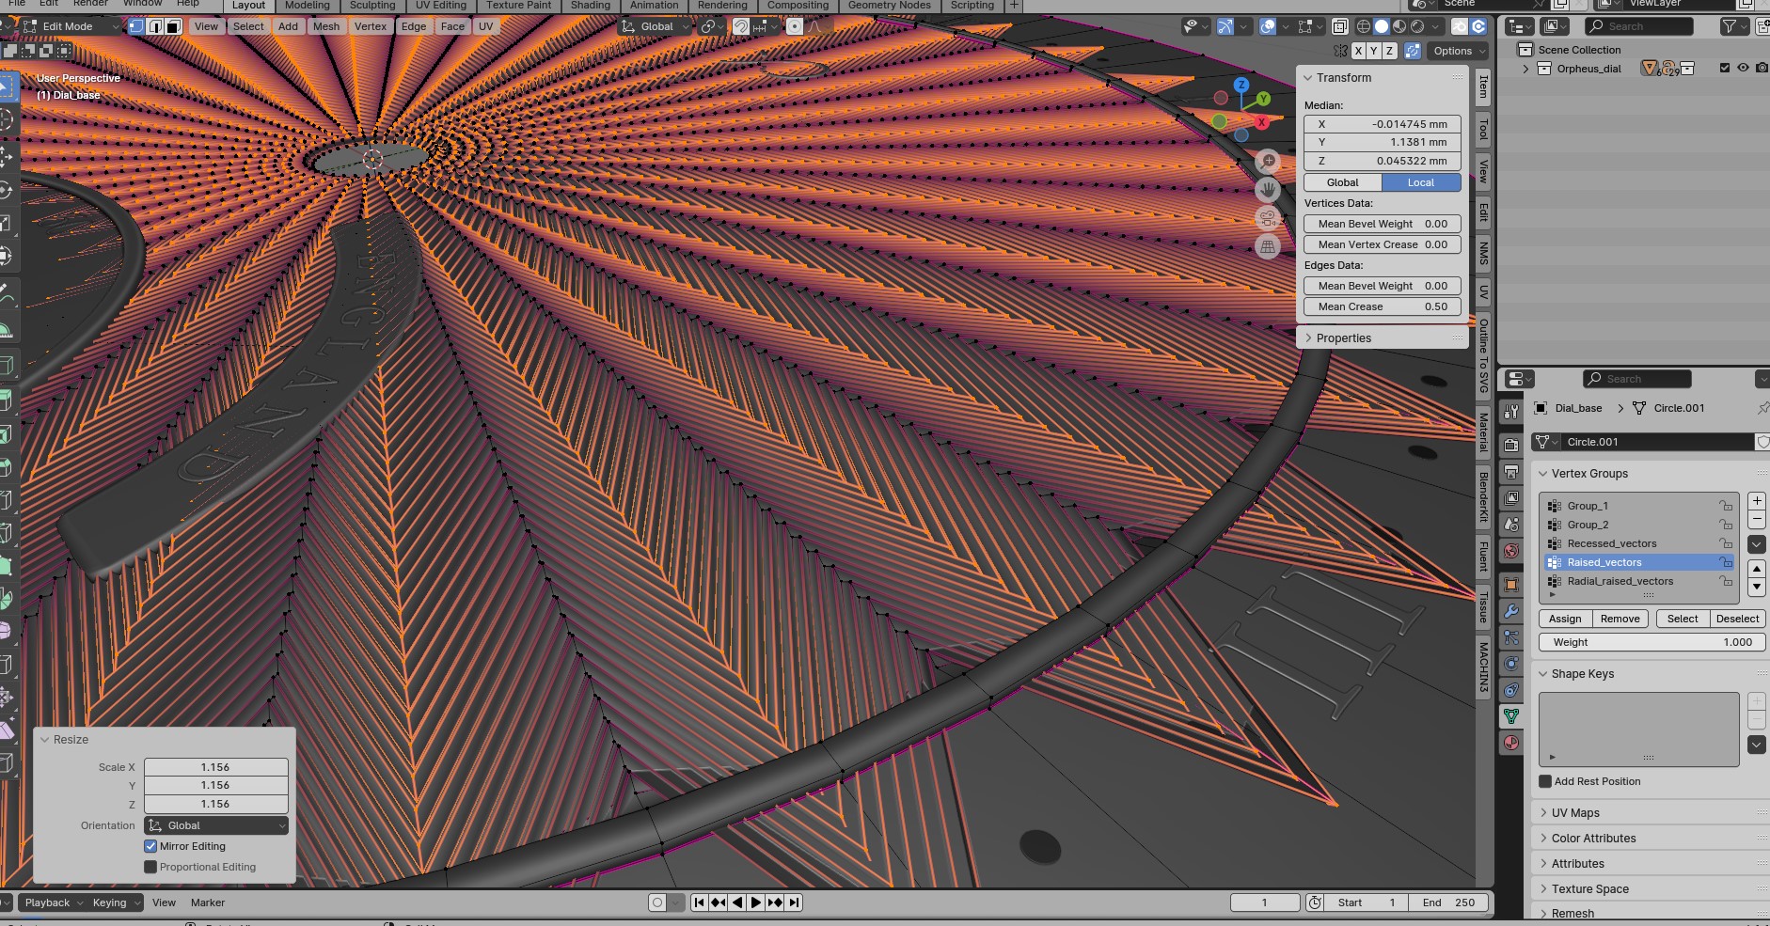The height and width of the screenshot is (926, 1770).
Task: Expand the Orpheus_dial collection tree item
Action: tap(1525, 69)
